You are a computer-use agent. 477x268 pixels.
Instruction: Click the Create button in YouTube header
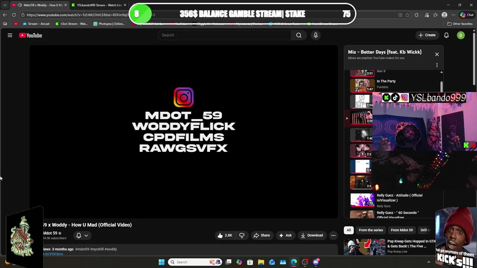(x=427, y=35)
